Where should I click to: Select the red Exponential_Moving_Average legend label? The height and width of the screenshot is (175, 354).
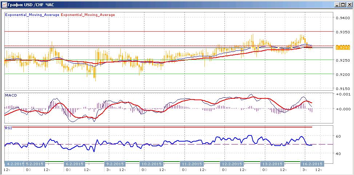click(88, 15)
